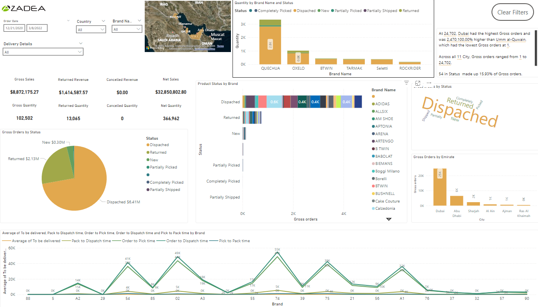Screen dimensions: 538x307
Task: Select APTONIA in Brand Name legend
Action: tap(382, 126)
